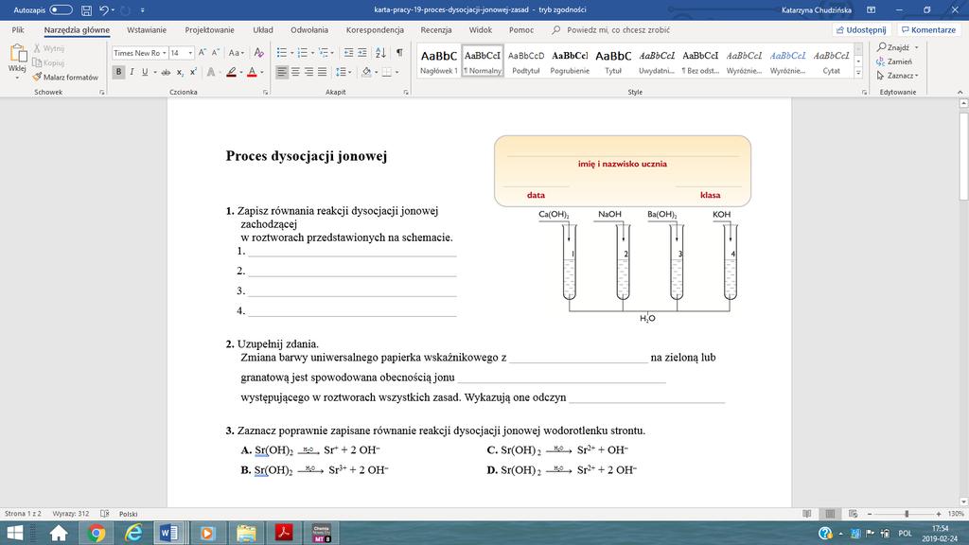The width and height of the screenshot is (969, 545).
Task: Open the borders dropdown
Action: pyautogui.click(x=396, y=72)
